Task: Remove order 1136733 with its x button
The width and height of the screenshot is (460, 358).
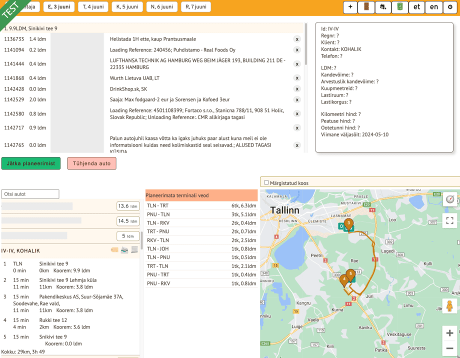Action: (297, 39)
